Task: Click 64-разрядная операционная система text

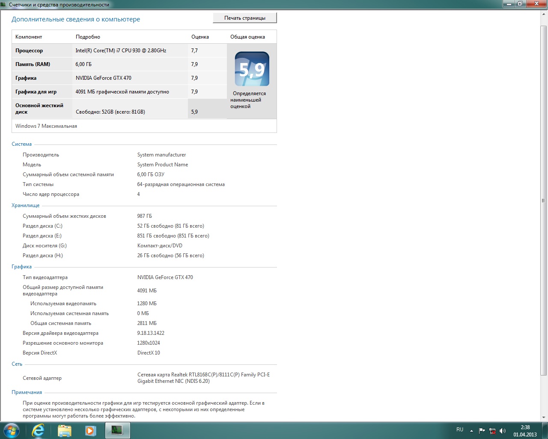Action: (x=181, y=184)
